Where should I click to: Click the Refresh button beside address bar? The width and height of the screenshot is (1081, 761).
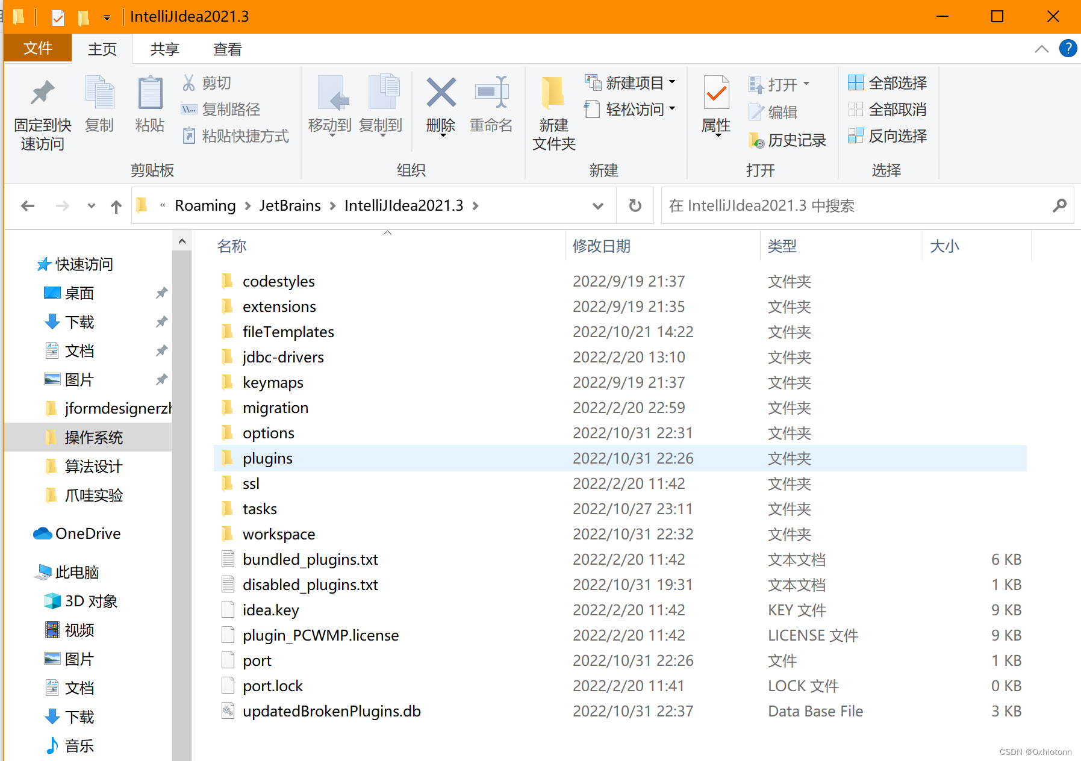[635, 206]
